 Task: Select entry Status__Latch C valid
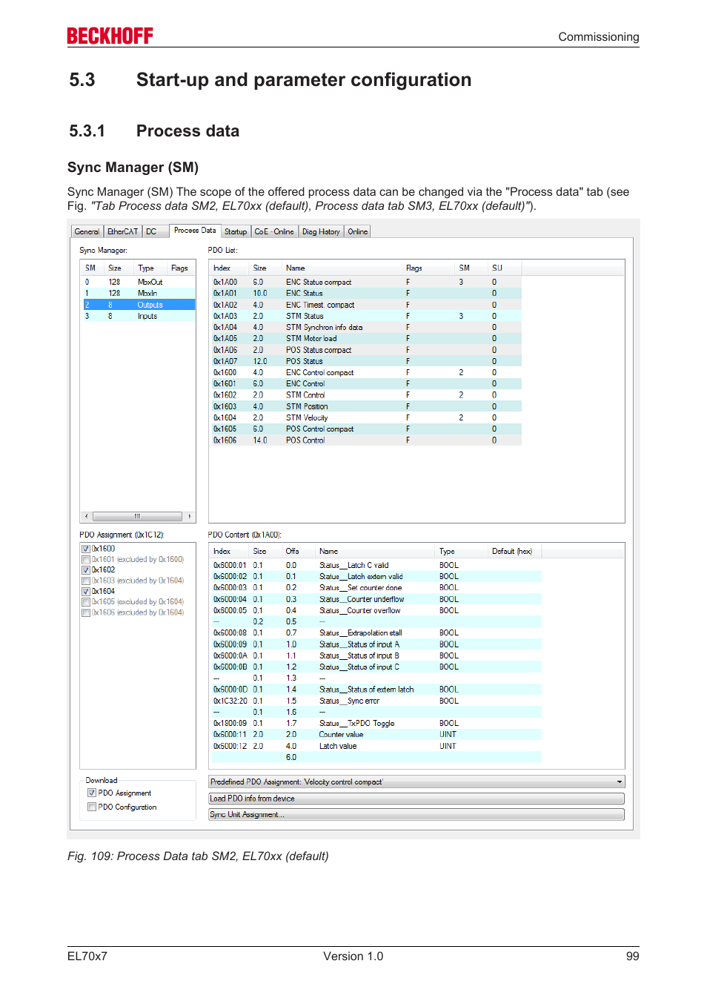376,565
